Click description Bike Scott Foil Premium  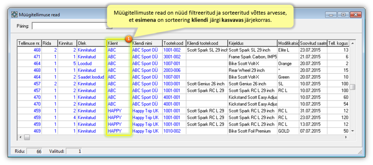[252, 131]
